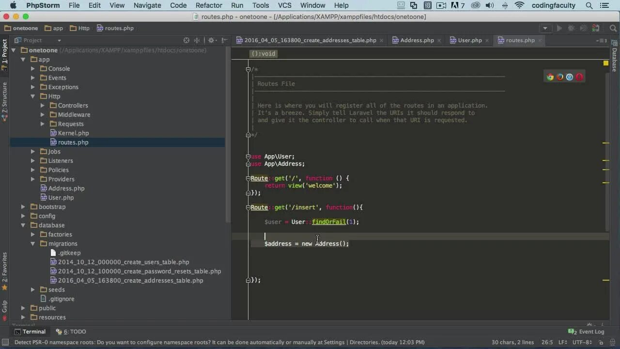
Task: Click the scroll from source target icon
Action: point(186,40)
